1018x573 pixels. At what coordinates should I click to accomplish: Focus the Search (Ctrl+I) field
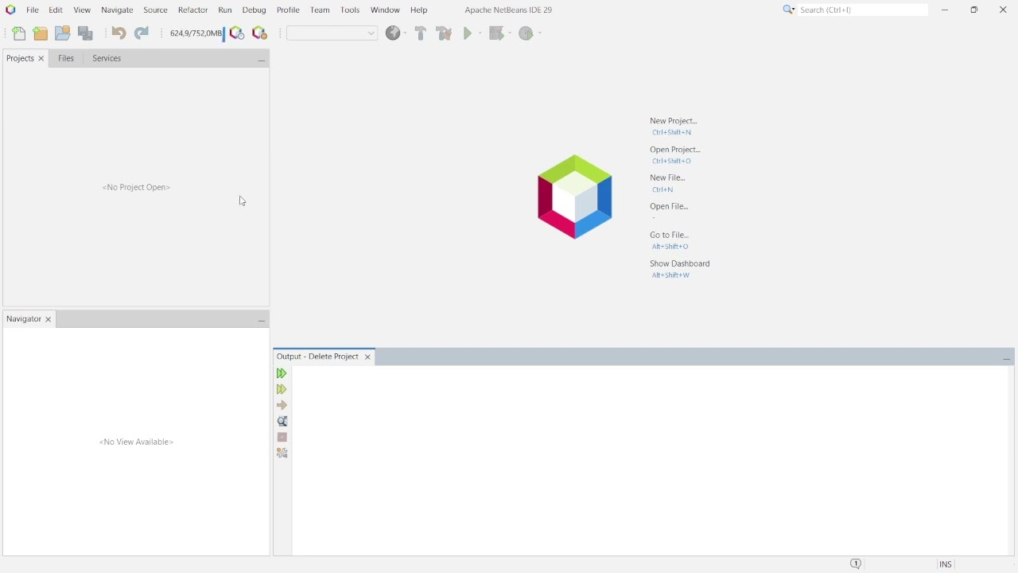click(864, 10)
